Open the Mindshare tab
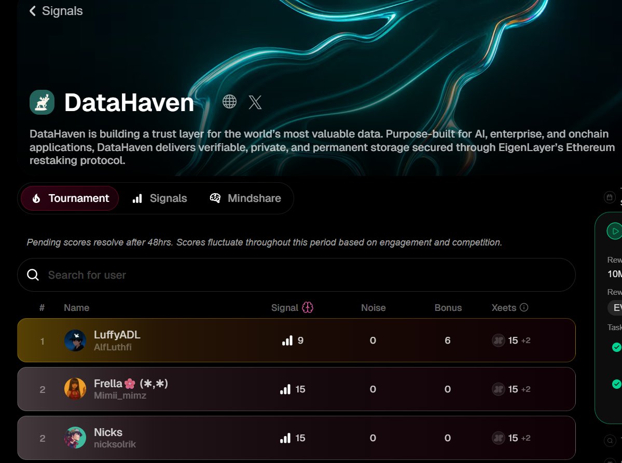Image resolution: width=622 pixels, height=463 pixels. coord(245,198)
